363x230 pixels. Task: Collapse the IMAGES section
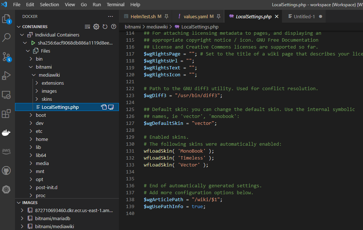[19, 203]
